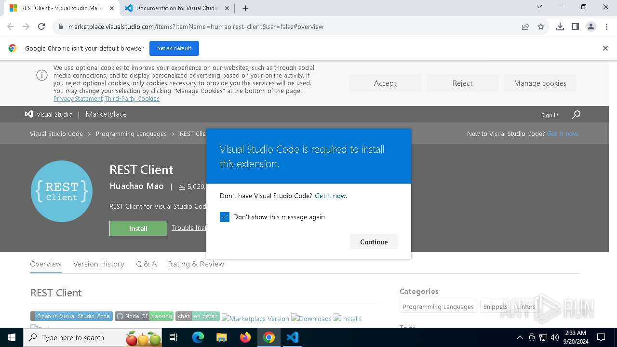Open the Marketplace search magnifier icon
Viewport: 617px width, 347px height.
(x=576, y=115)
